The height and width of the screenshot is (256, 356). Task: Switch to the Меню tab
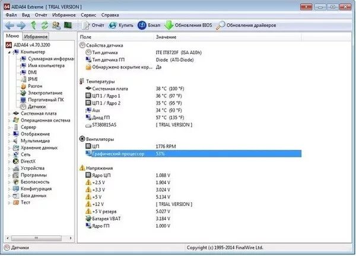click(x=12, y=36)
